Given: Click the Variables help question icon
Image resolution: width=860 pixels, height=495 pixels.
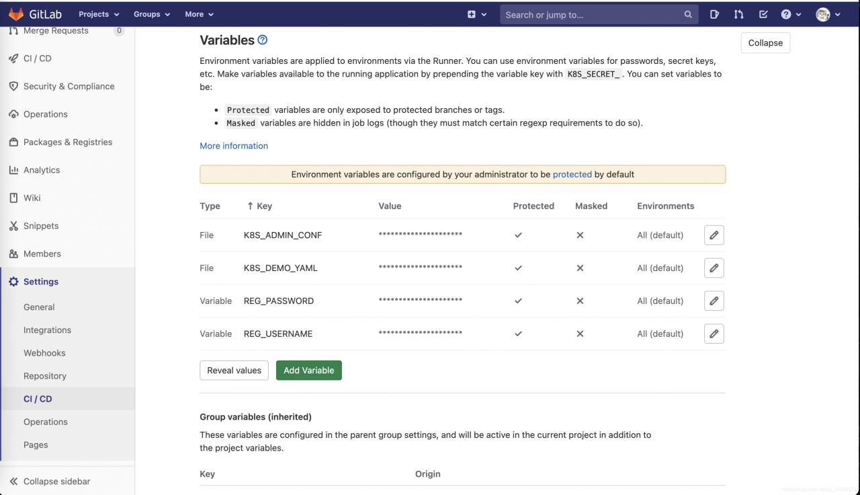Looking at the screenshot, I should [263, 40].
